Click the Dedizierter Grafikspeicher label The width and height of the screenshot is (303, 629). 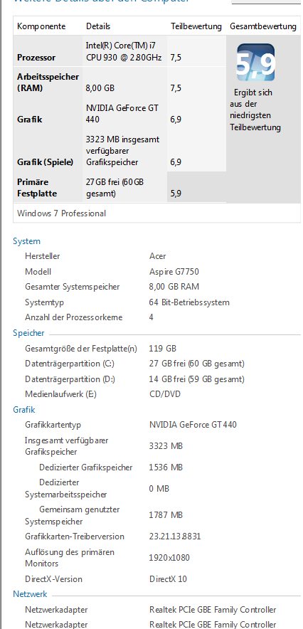pyautogui.click(x=86, y=467)
